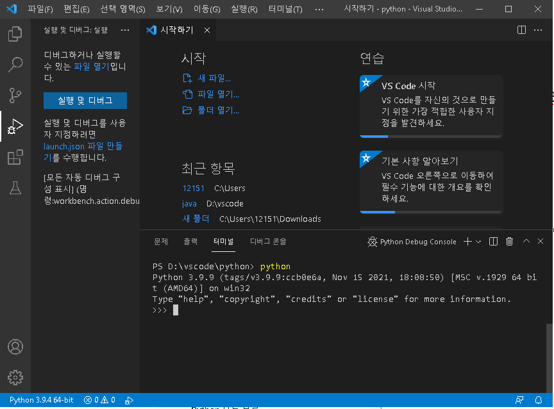Click the 폴더 열기... link
Screen dimensions: 554x409
tap(211, 110)
